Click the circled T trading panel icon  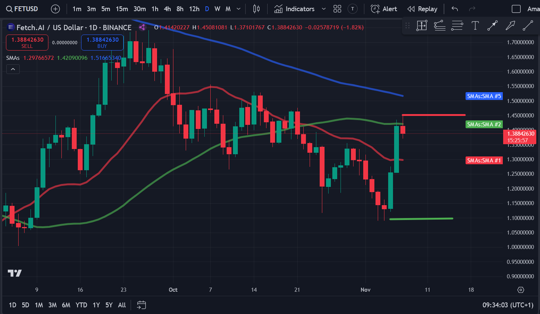click(x=352, y=9)
